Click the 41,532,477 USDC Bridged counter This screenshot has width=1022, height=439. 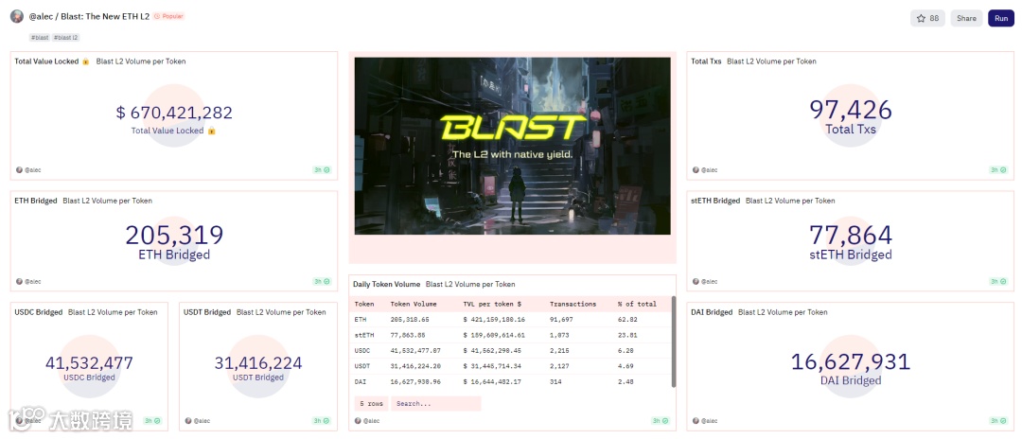click(89, 362)
